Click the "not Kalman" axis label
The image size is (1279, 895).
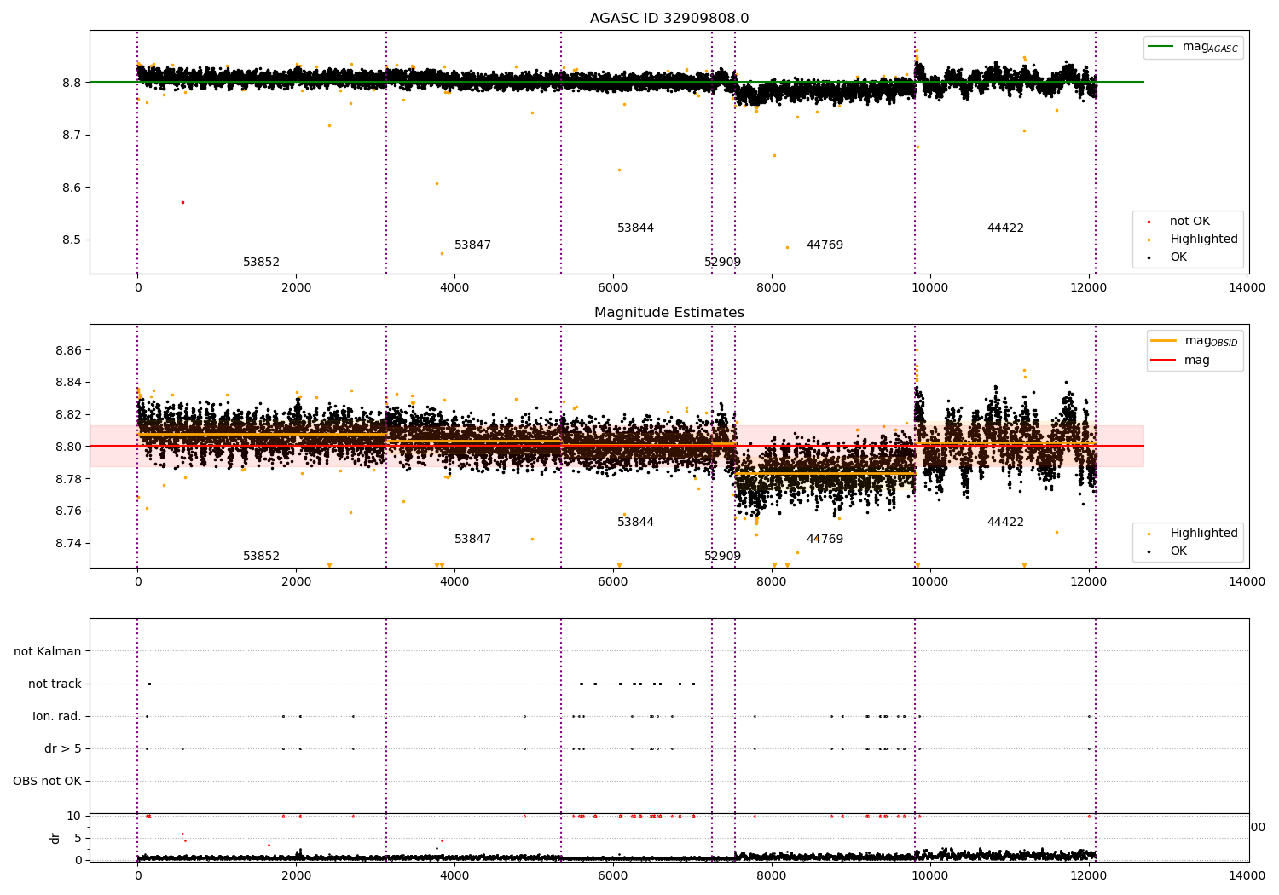tap(48, 651)
